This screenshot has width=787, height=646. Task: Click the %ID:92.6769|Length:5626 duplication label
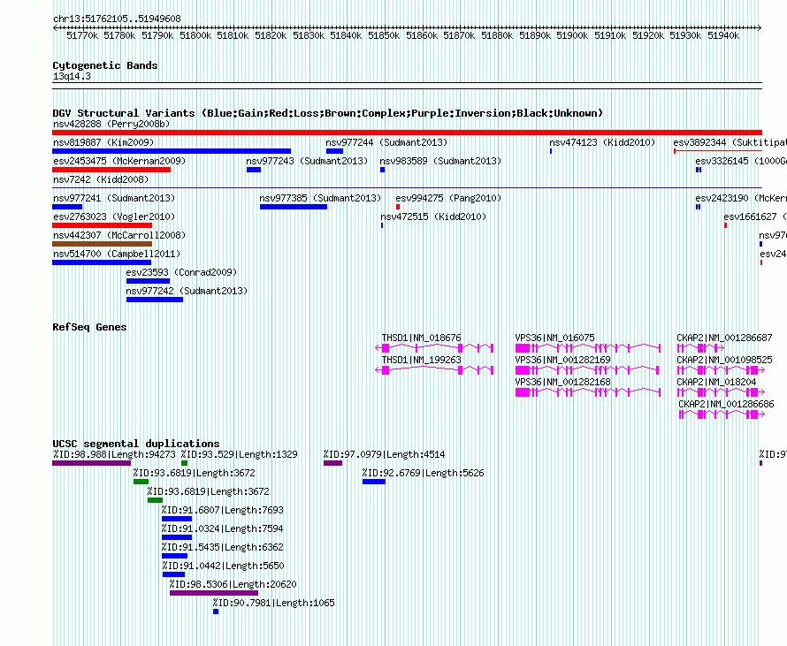pos(423,473)
